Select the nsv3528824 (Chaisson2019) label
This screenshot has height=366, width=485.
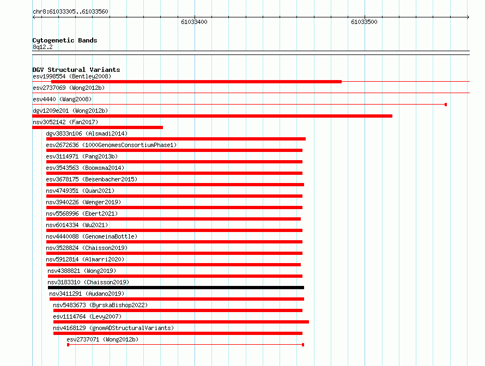[87, 248]
